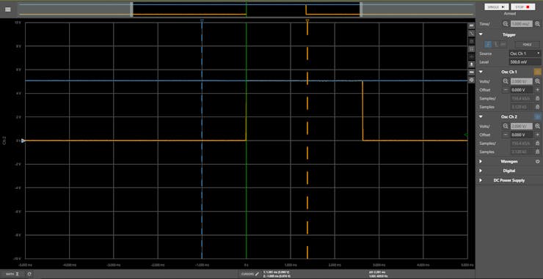Click the SINGLE acquisition button
Image resolution: width=543 pixels, height=279 pixels.
[497, 7]
